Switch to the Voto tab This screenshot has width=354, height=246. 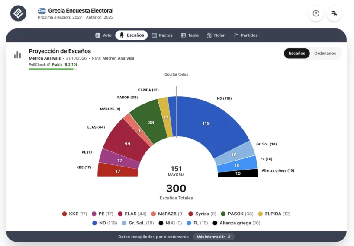click(103, 35)
